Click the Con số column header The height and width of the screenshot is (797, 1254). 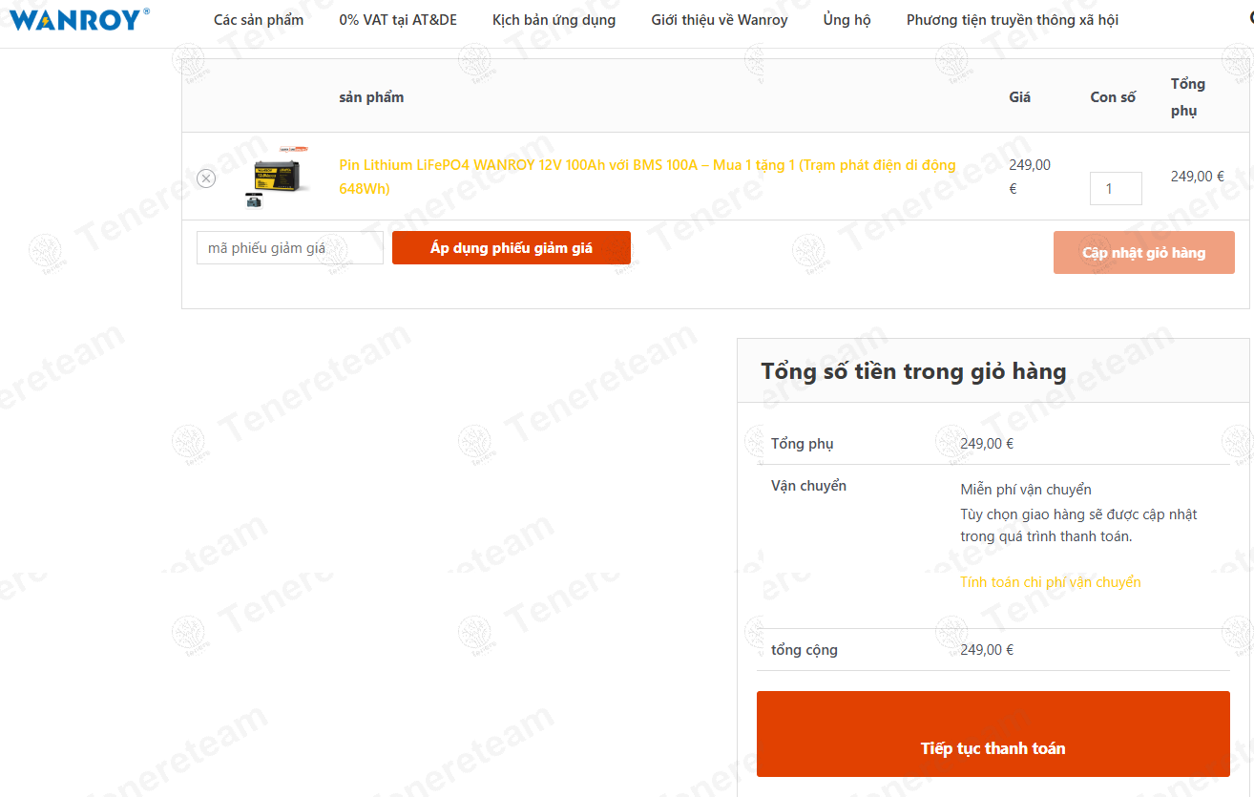click(1113, 97)
